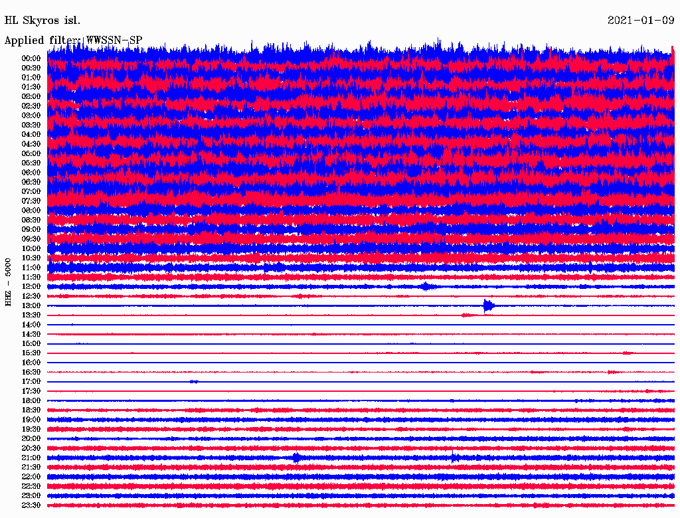Image resolution: width=680 pixels, height=518 pixels.
Task: Click the red spike at top-right corner
Action: (x=673, y=54)
